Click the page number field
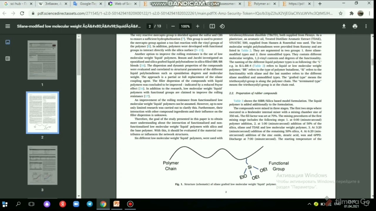The image size is (376, 211). (150, 26)
